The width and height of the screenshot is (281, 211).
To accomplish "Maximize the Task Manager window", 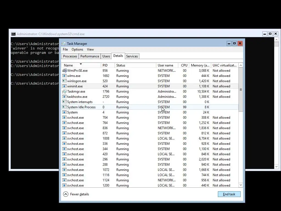I will [x=234, y=43].
